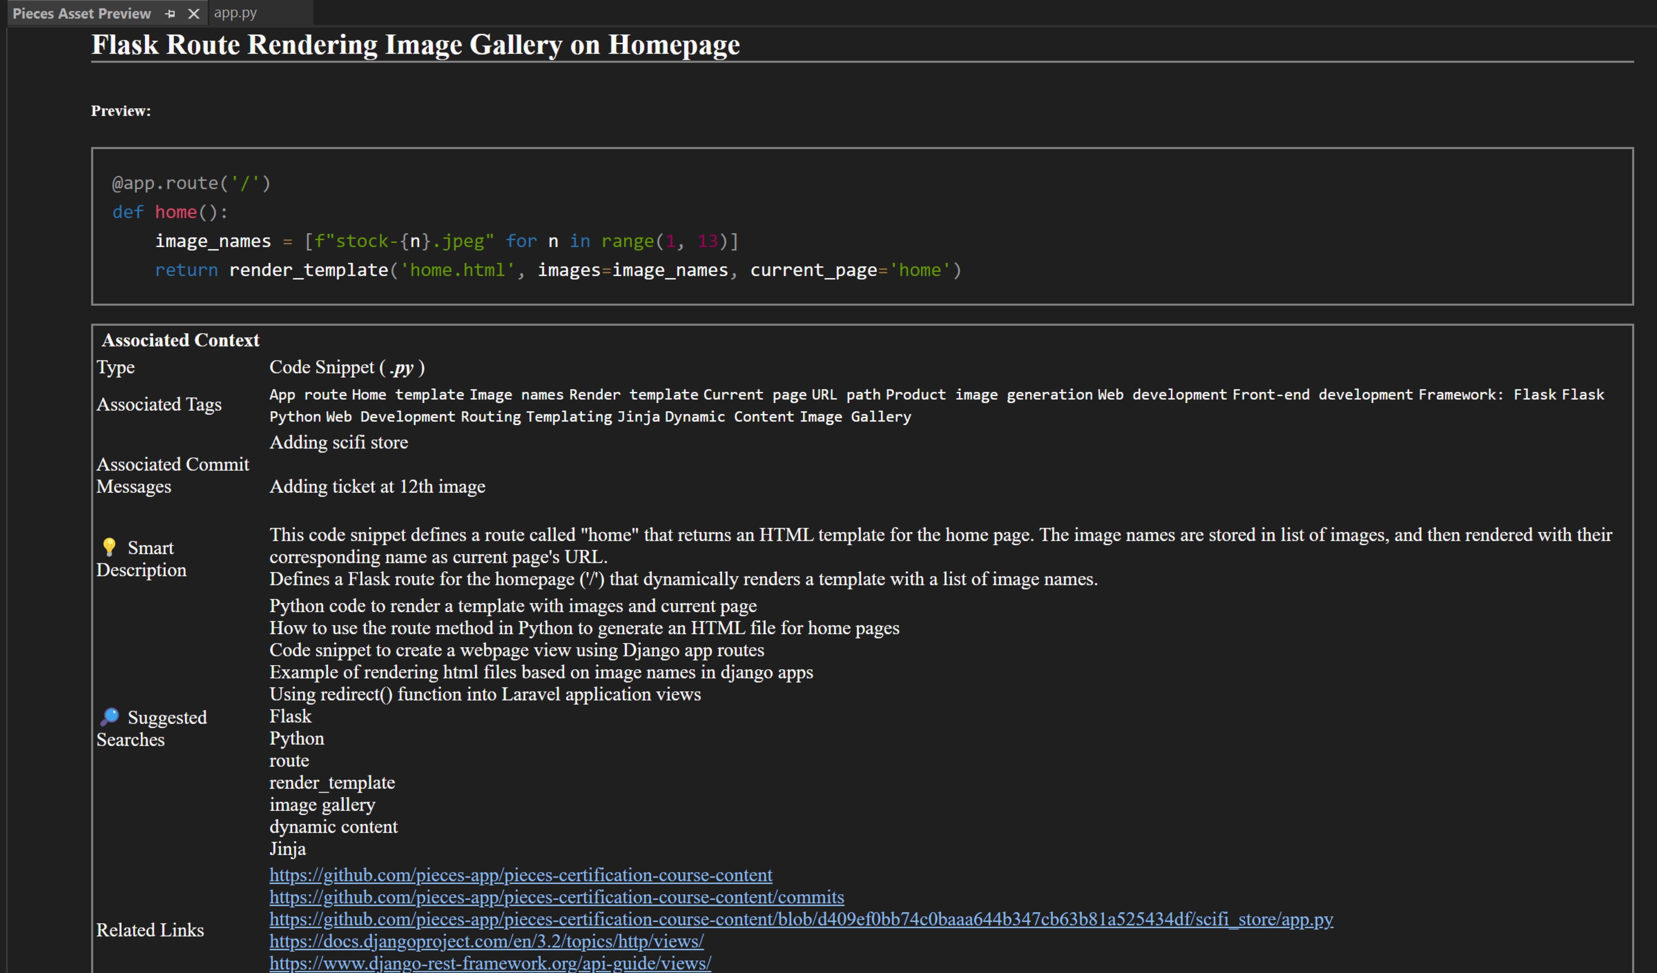Open the pieces-certification-course-content GitHub link

520,875
